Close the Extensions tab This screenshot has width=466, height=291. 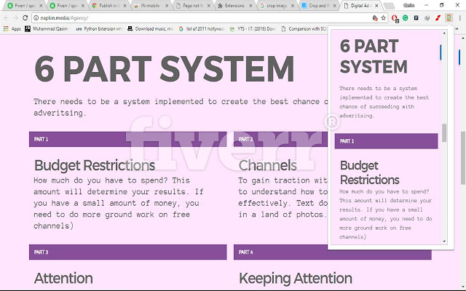pos(250,6)
